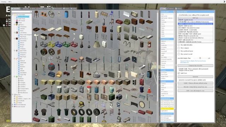Collapse the Shapes tree node
The image size is (226, 127).
click(14, 77)
